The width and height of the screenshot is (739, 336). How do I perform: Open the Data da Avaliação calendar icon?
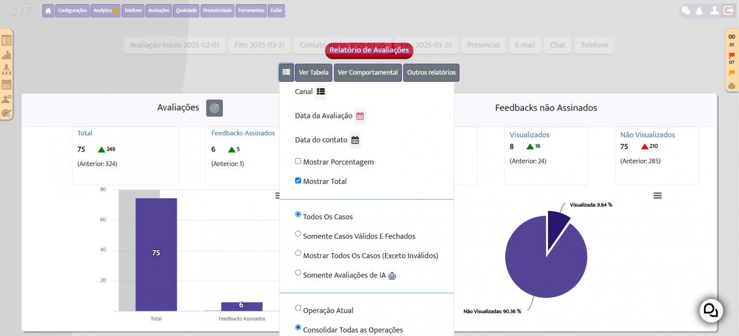pos(360,116)
